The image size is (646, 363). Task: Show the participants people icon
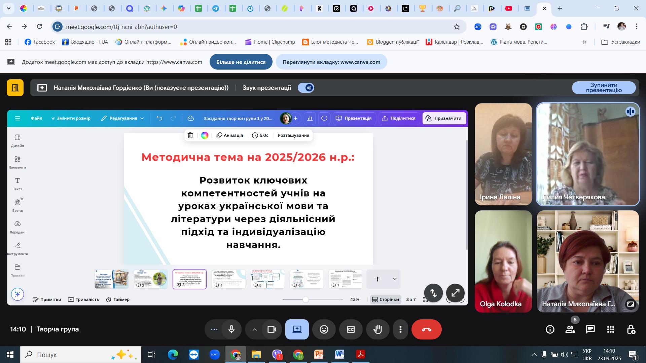tap(570, 329)
